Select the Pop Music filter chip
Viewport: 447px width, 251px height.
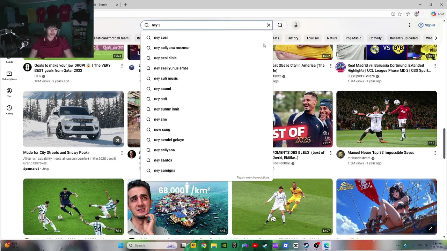pos(353,38)
